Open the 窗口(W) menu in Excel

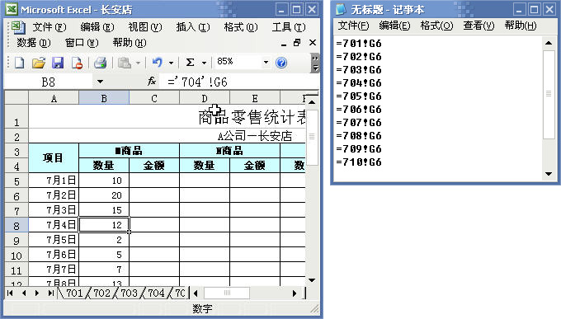[82, 43]
